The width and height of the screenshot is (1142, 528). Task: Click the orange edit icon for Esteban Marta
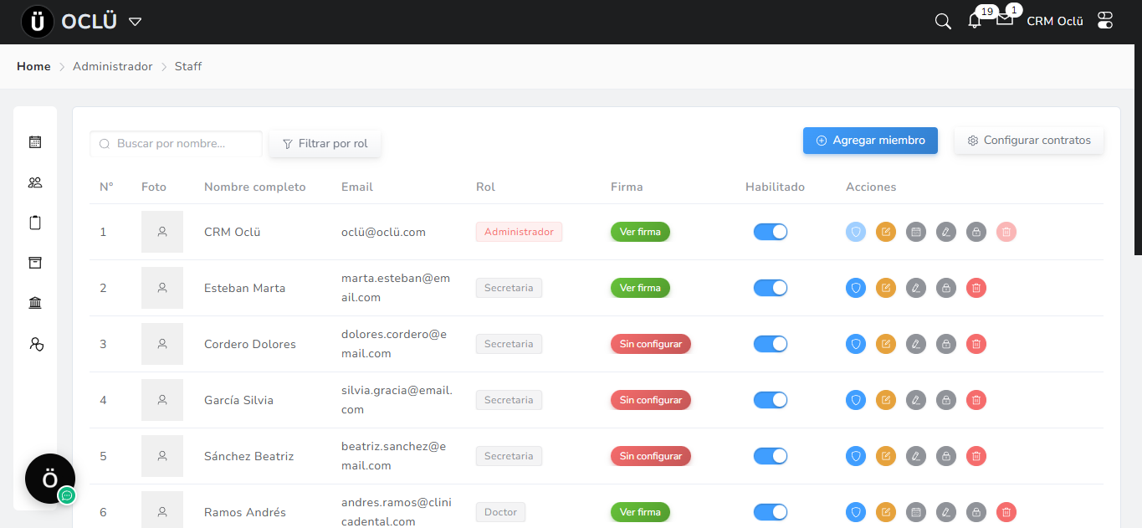[886, 288]
